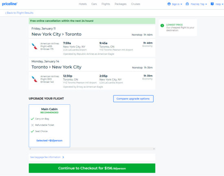Click the Carry-on Bag checkmark icon
This screenshot has height=176, width=224.
coord(32,119)
